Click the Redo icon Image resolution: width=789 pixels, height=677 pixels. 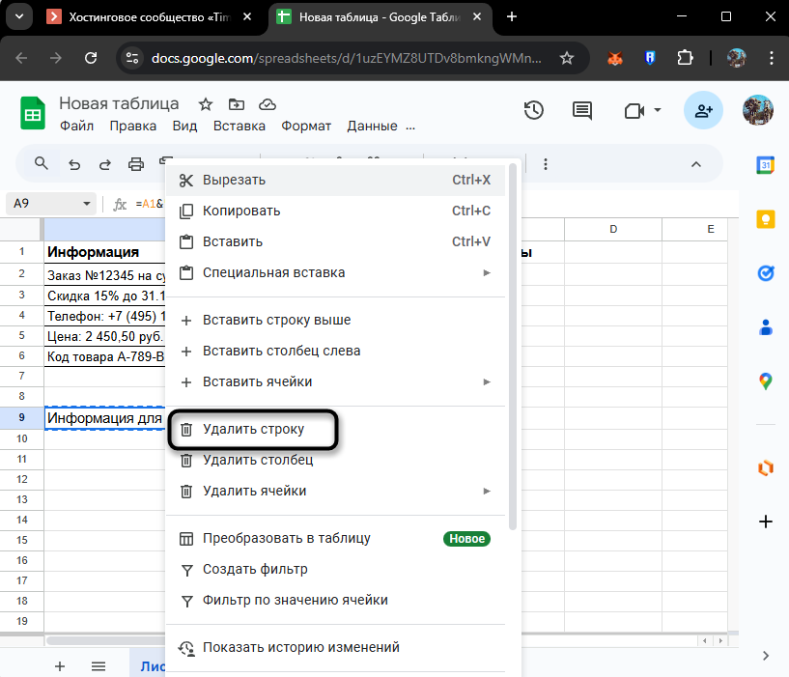coord(105,164)
